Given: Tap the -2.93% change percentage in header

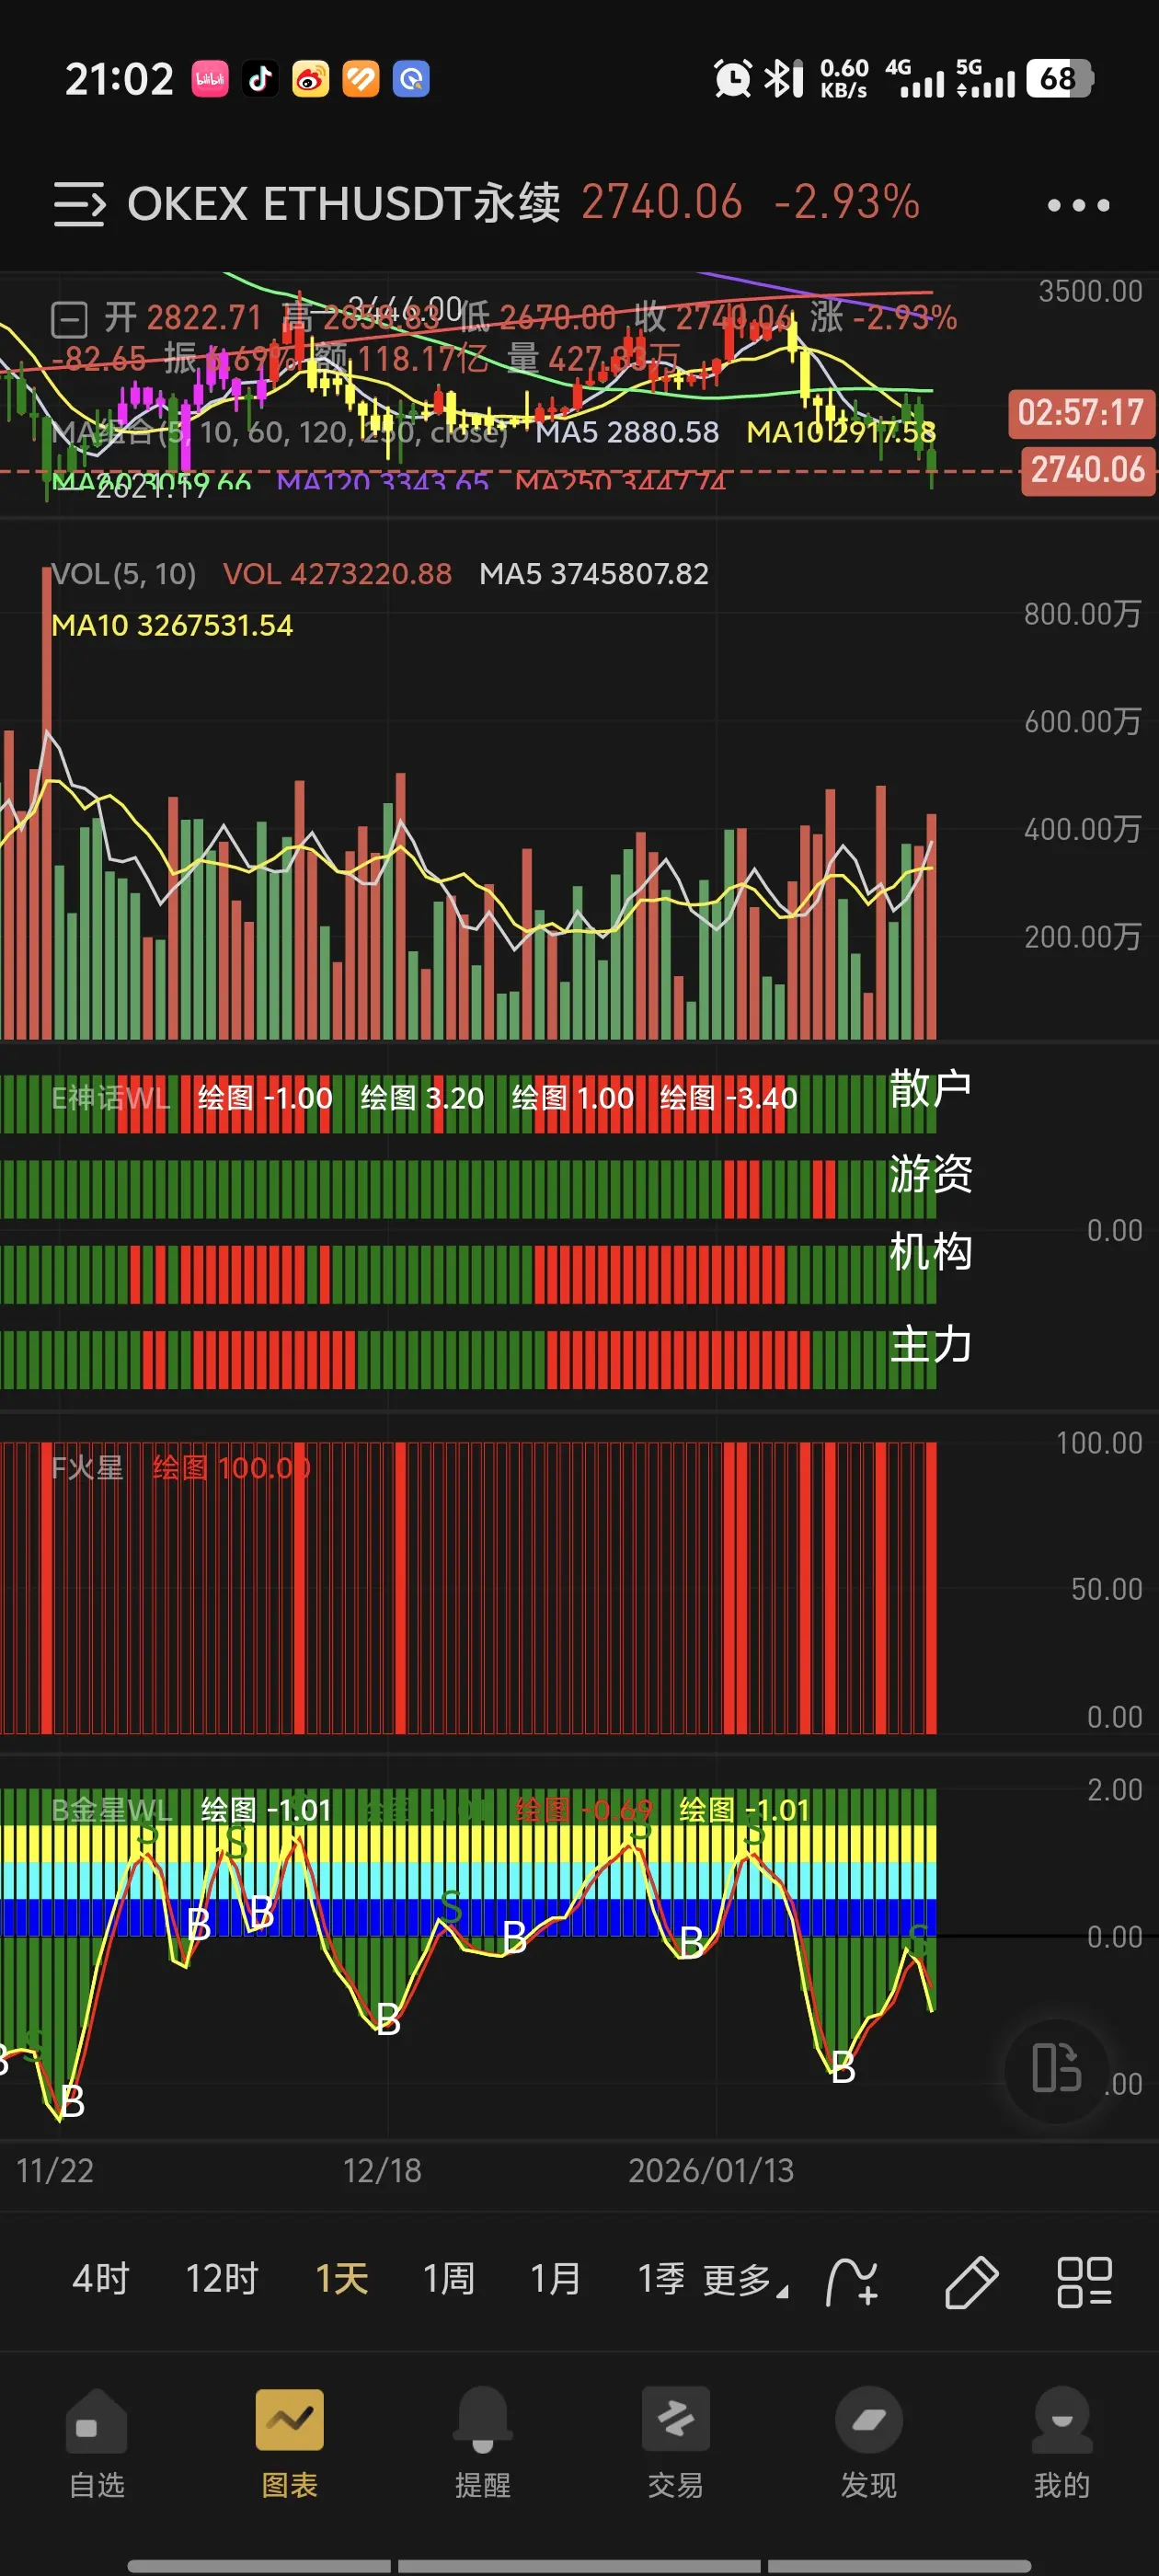Looking at the screenshot, I should (846, 202).
